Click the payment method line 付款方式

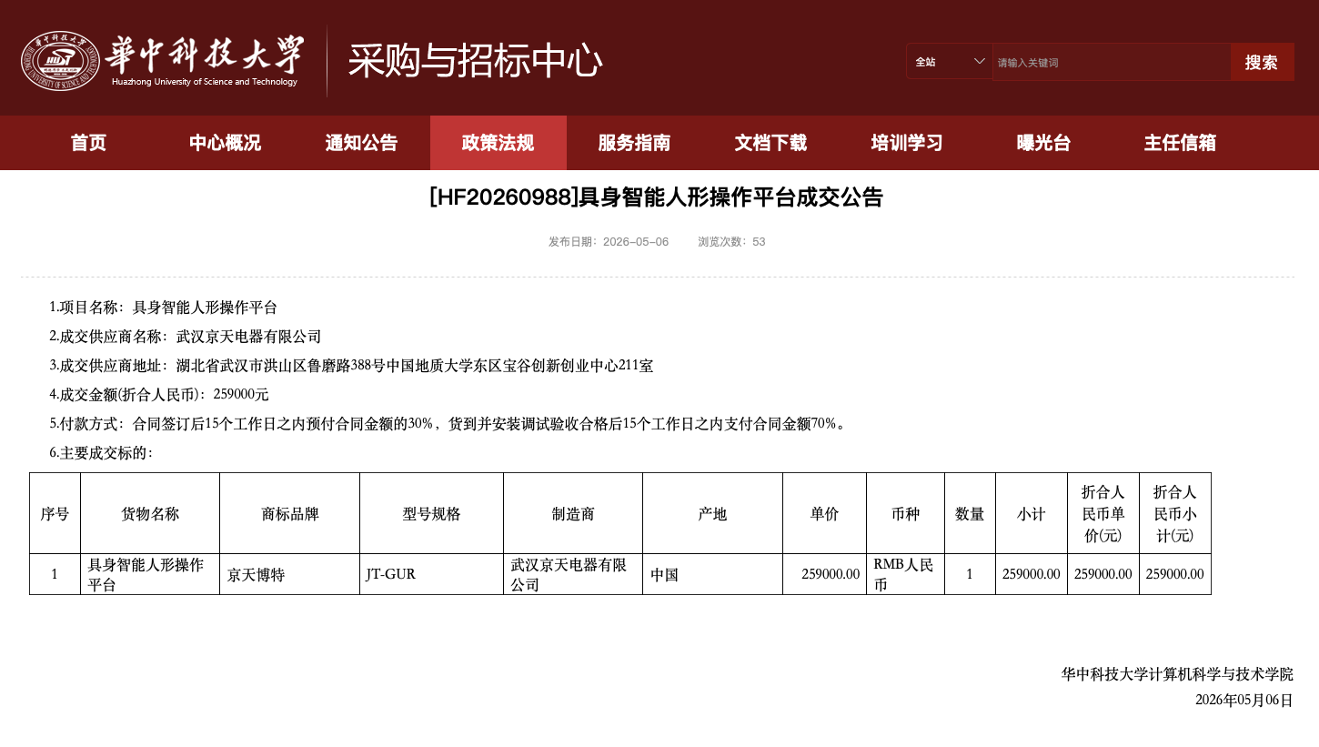(x=449, y=424)
